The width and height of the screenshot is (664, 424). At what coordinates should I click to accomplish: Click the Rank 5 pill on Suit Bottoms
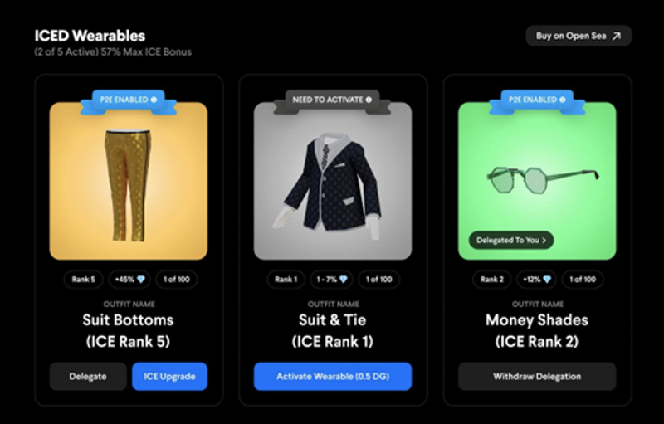84,280
